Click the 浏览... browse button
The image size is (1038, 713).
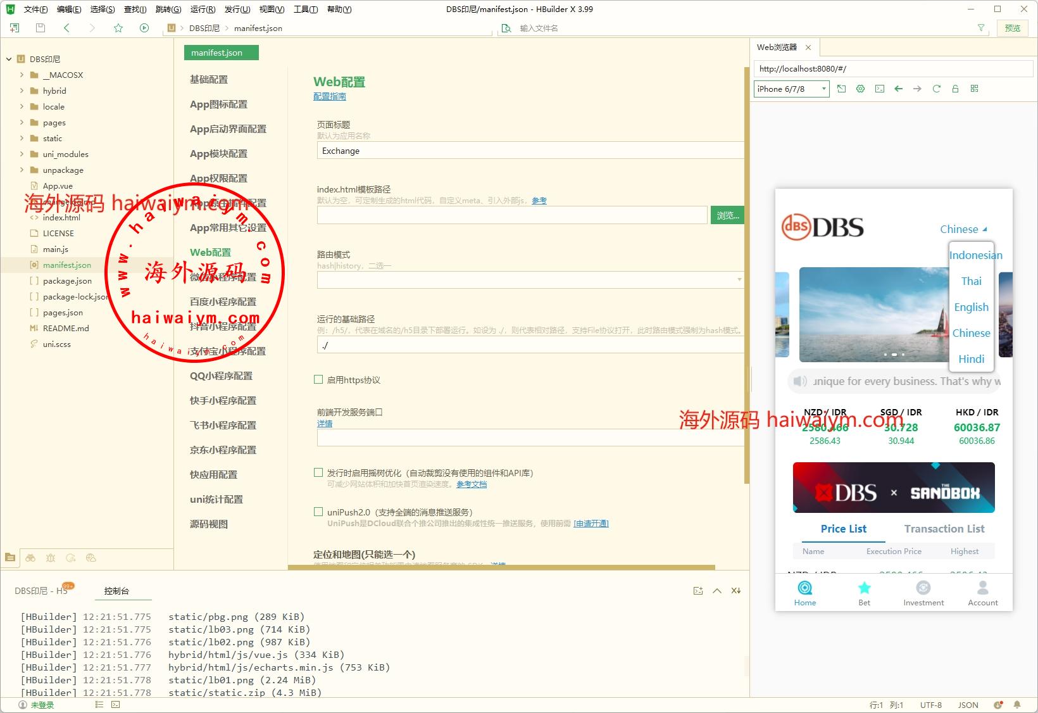[727, 215]
